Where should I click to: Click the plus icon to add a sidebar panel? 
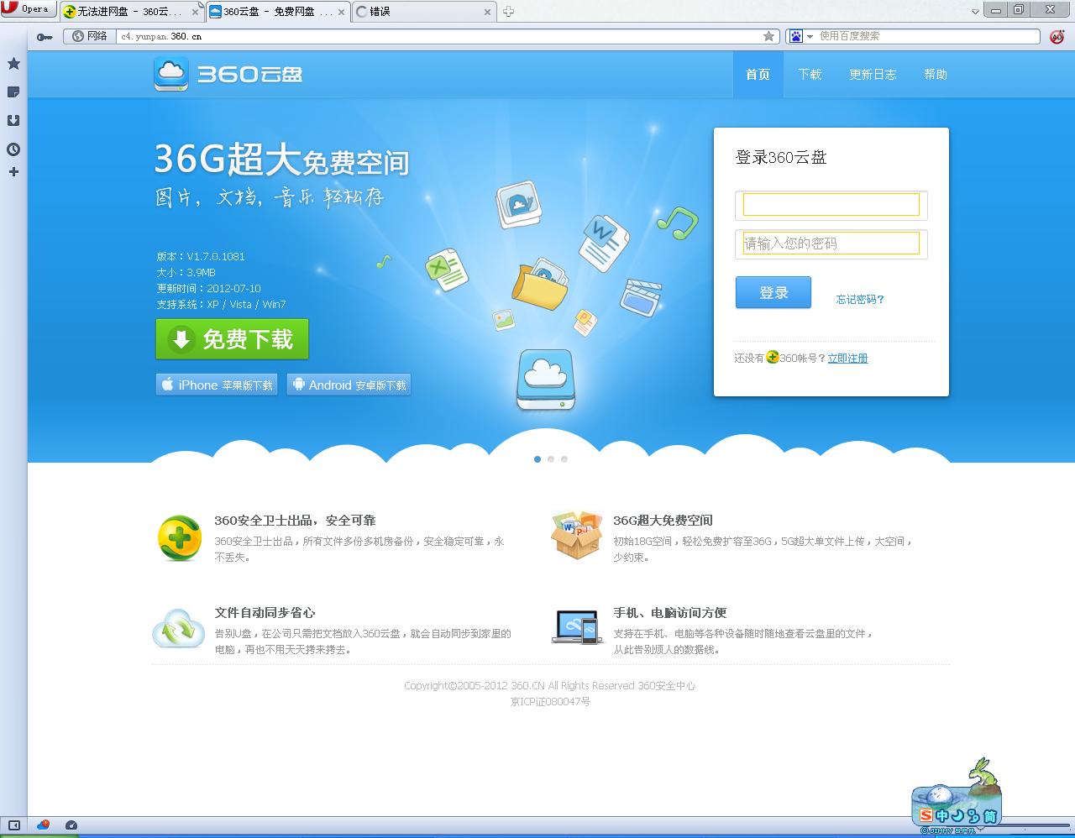tap(13, 172)
